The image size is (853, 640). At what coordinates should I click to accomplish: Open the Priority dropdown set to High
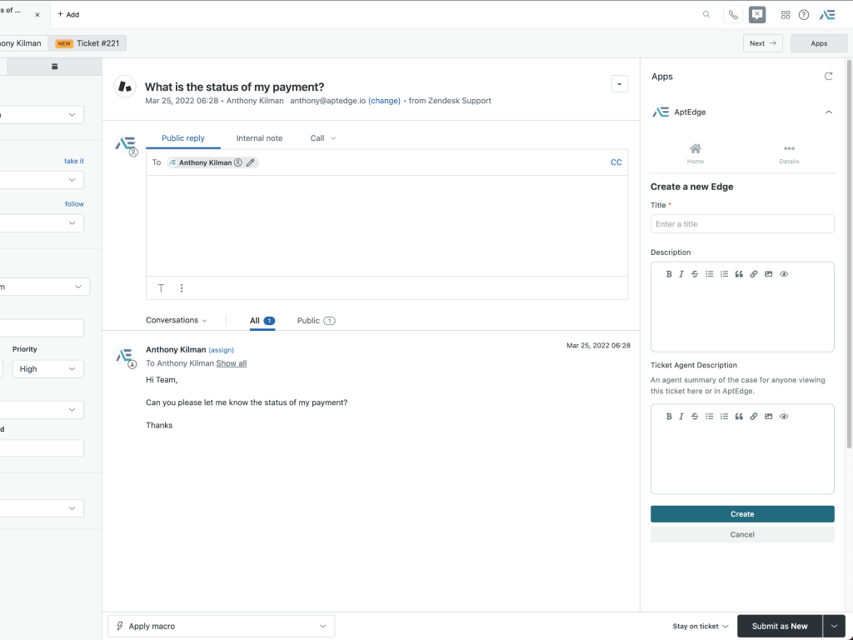(47, 368)
